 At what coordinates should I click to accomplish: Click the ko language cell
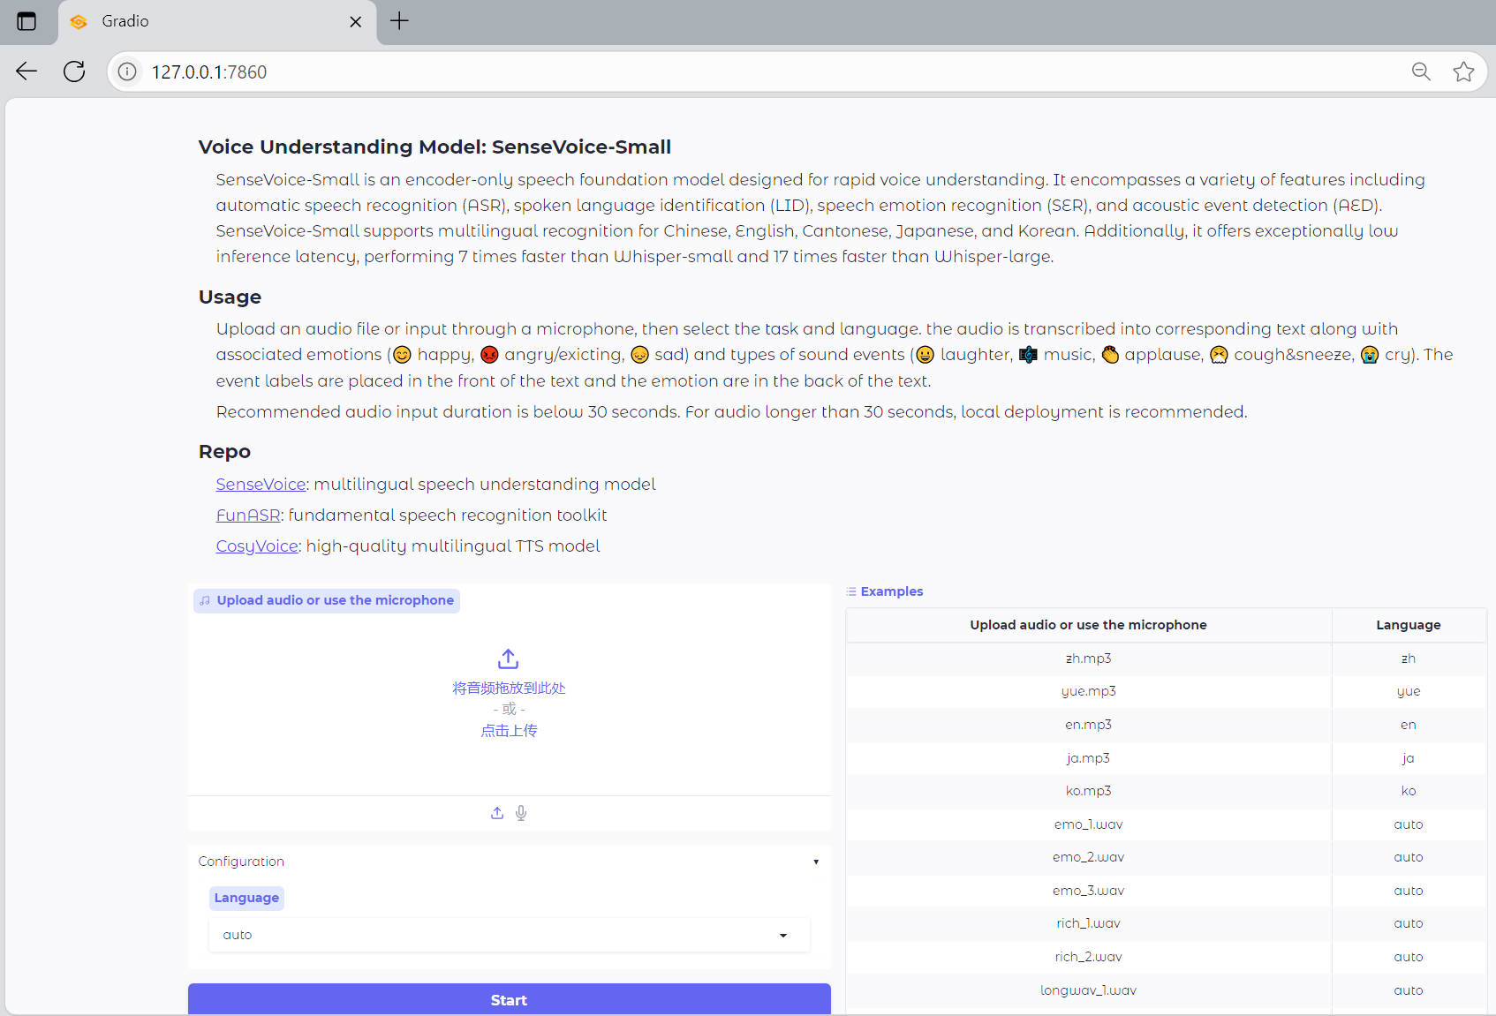1409,791
